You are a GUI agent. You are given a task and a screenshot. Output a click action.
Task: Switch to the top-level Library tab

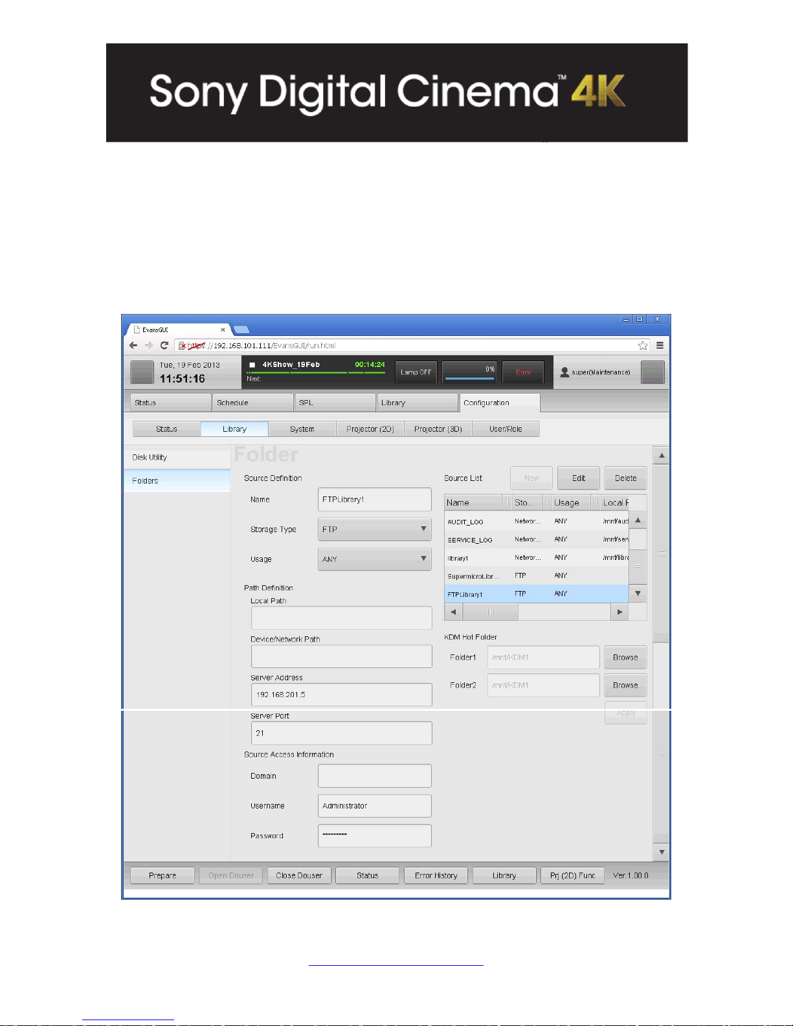coord(418,403)
